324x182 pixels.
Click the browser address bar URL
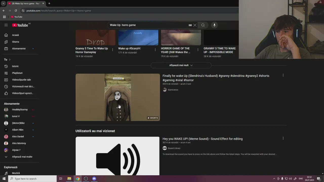(59, 11)
